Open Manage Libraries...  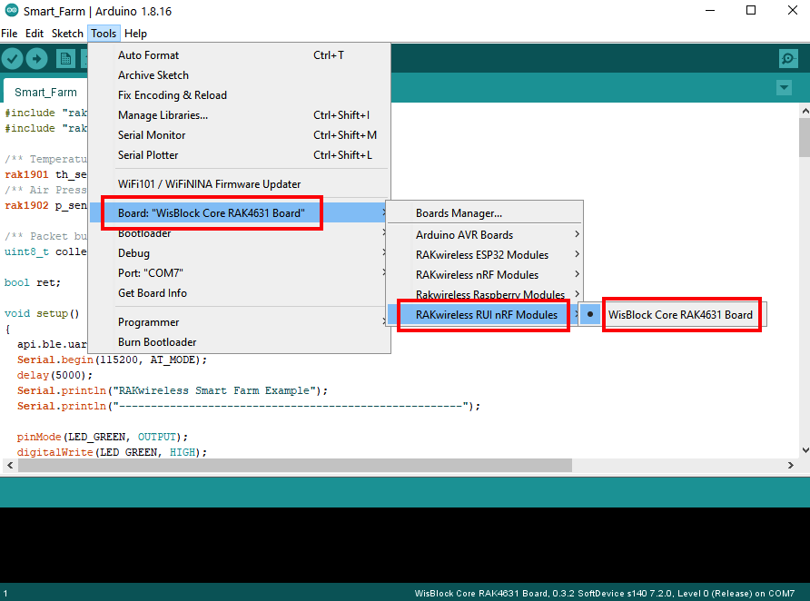pos(238,115)
